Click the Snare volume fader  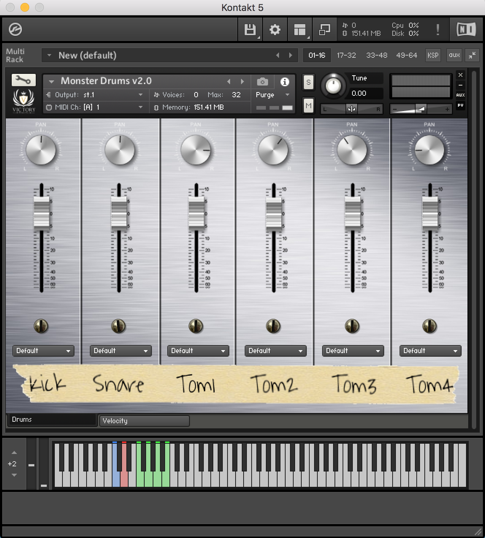pyautogui.click(x=119, y=213)
